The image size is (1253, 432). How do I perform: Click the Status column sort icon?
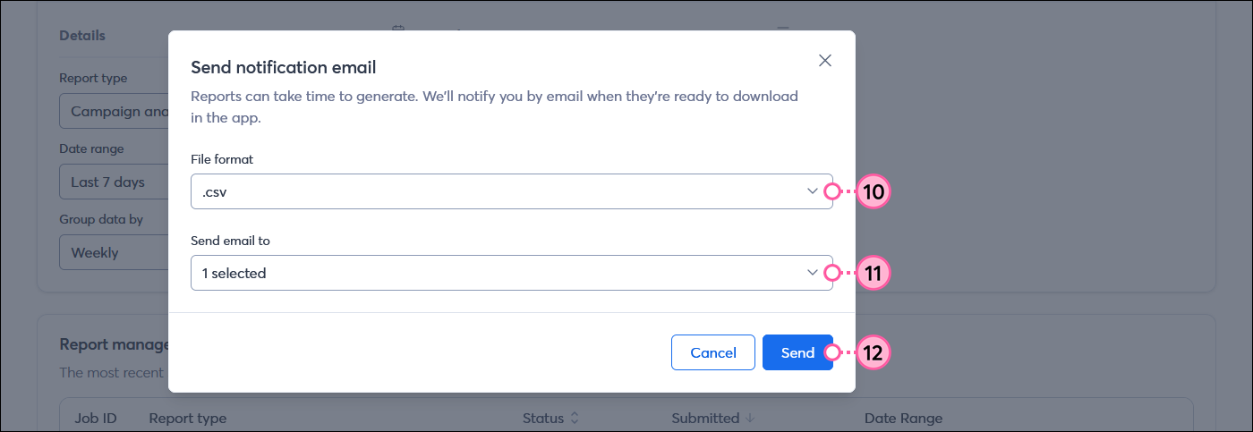click(575, 419)
